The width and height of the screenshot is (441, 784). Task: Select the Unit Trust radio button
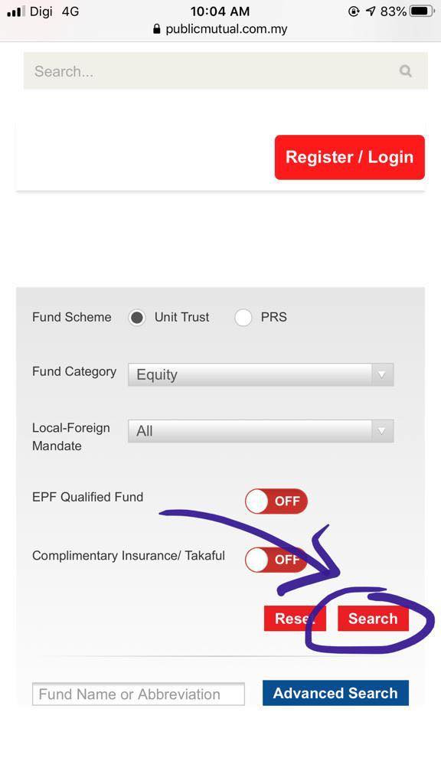pyautogui.click(x=136, y=318)
